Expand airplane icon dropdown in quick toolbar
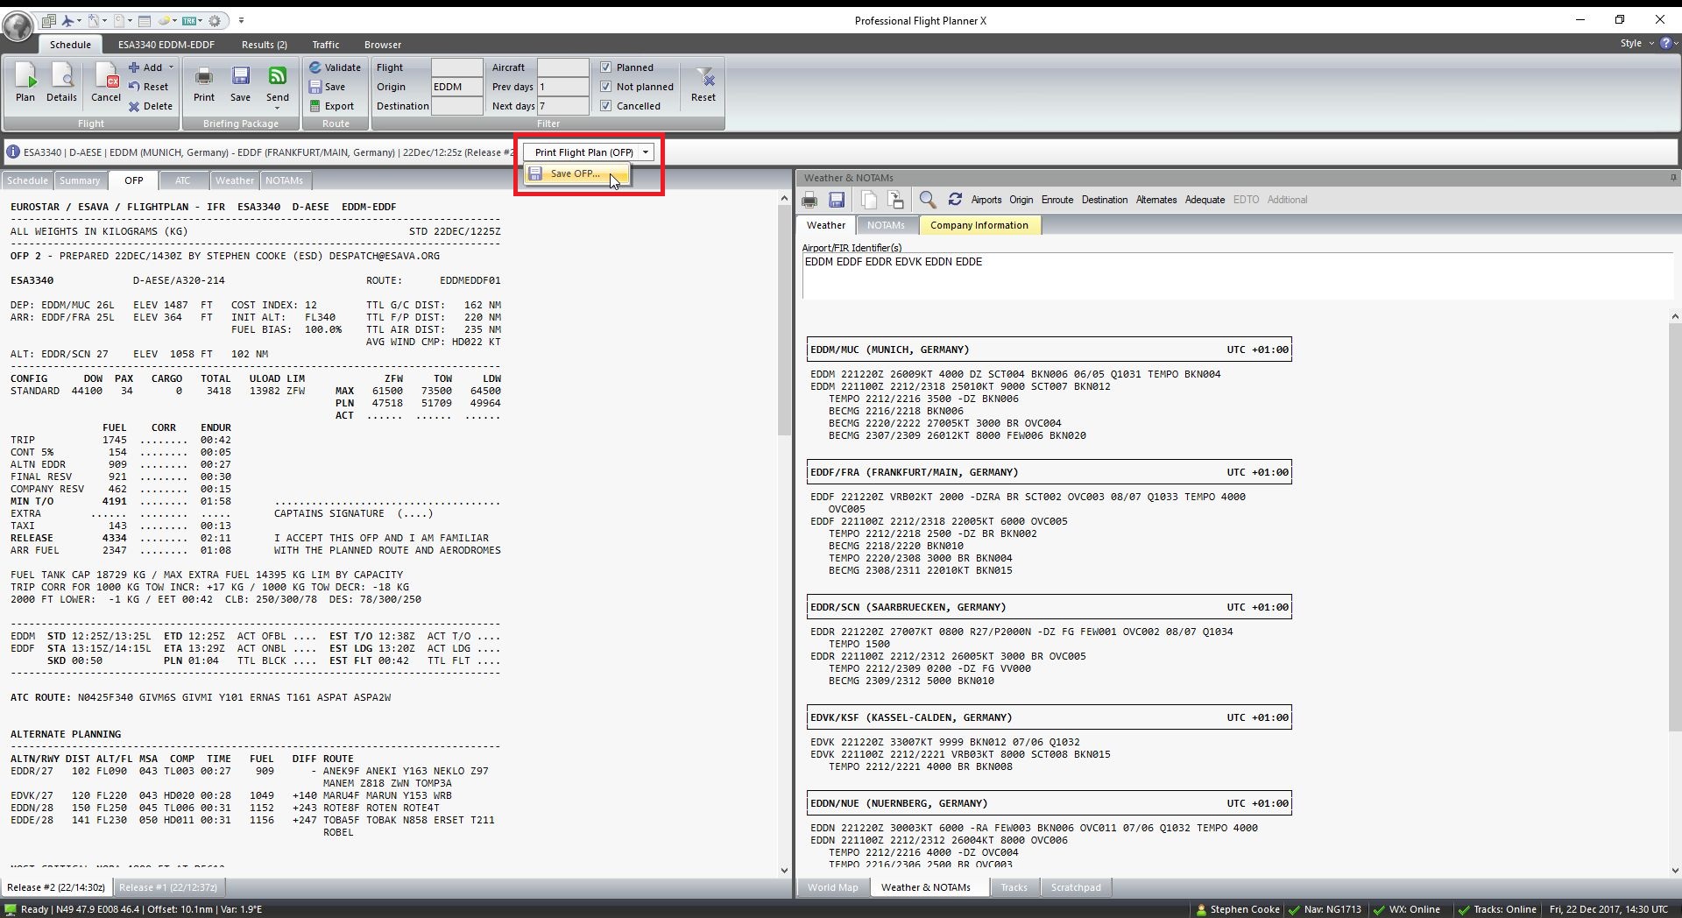This screenshot has height=918, width=1682. click(x=80, y=21)
